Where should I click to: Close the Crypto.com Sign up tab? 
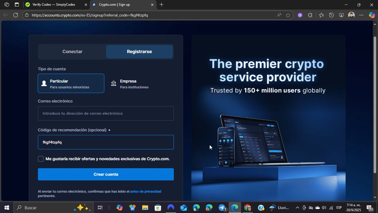coord(152,5)
